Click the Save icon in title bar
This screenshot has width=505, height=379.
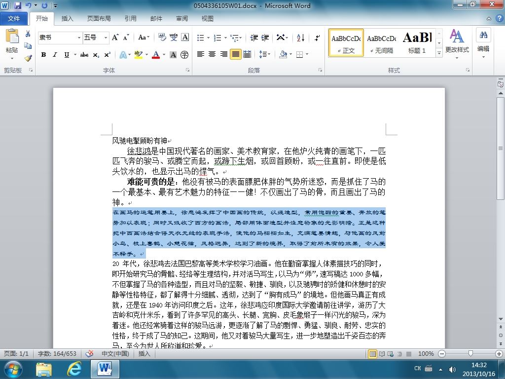(18, 5)
